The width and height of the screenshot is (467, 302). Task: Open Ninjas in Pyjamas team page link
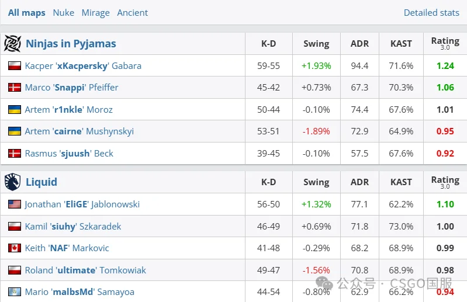(x=71, y=44)
